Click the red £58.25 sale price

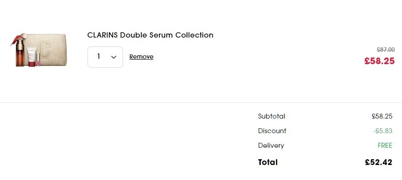(379, 61)
